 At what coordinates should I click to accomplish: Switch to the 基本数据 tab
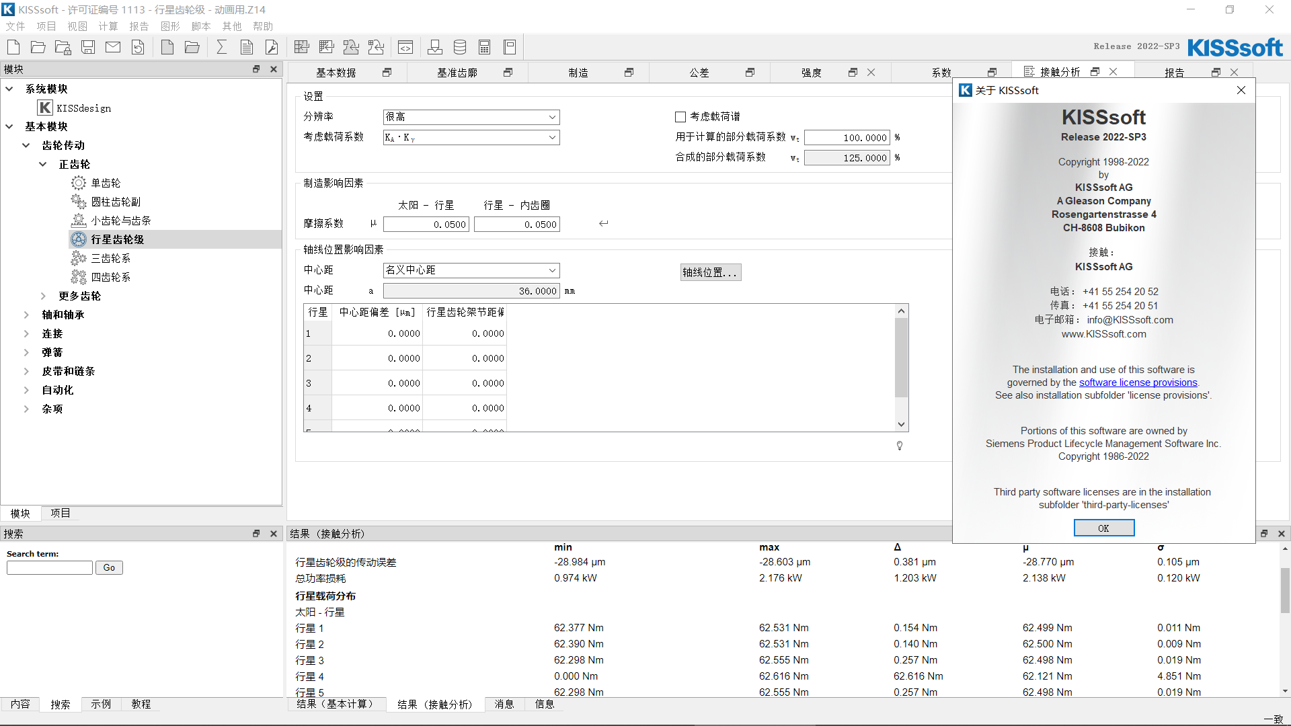coord(336,73)
